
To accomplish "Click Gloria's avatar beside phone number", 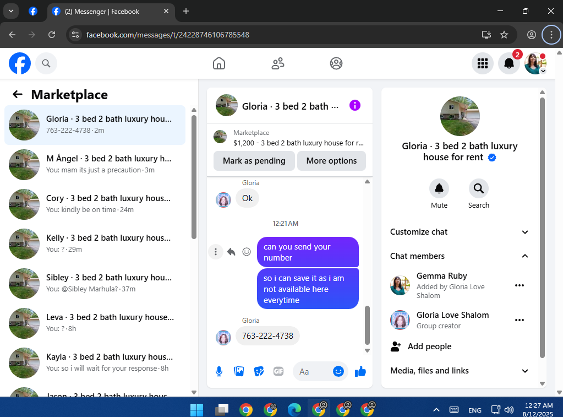I will [x=223, y=337].
